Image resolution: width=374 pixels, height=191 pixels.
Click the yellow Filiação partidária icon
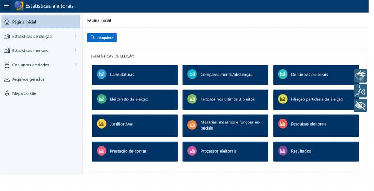[x=283, y=99]
